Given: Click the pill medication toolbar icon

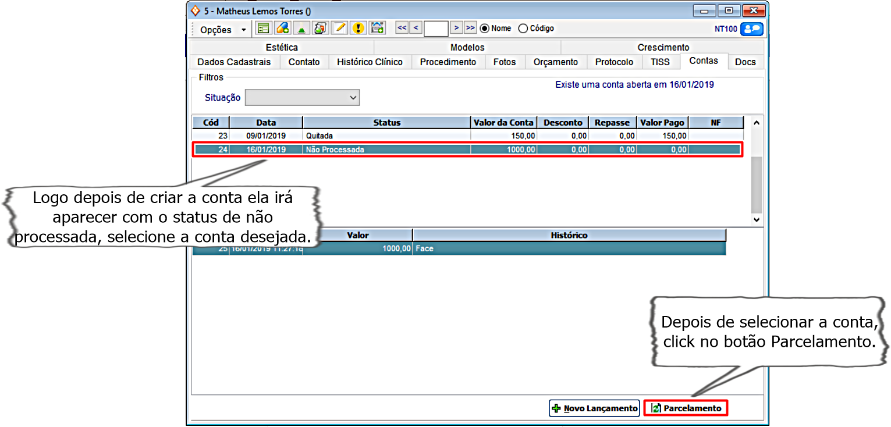Looking at the screenshot, I should point(282,28).
